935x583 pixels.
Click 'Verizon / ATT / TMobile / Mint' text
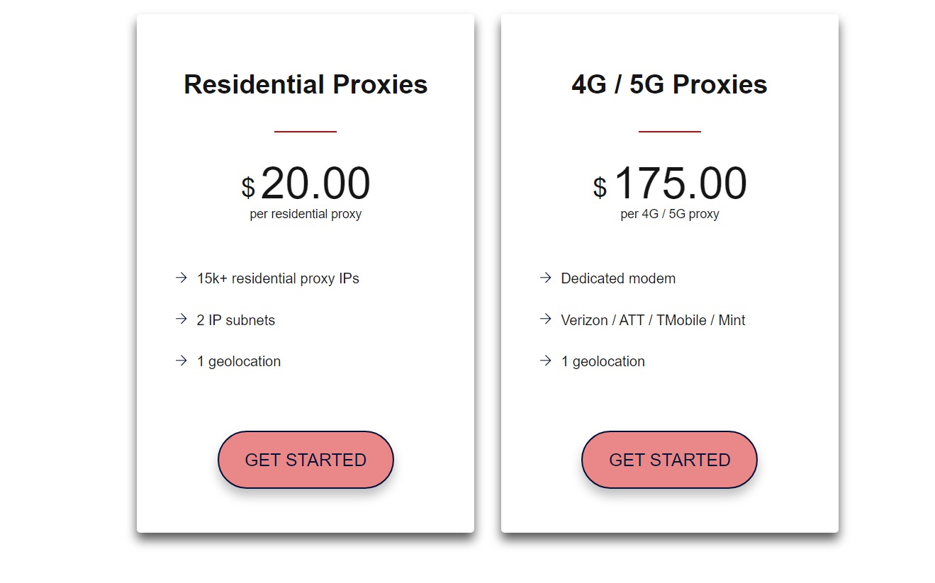pos(653,320)
